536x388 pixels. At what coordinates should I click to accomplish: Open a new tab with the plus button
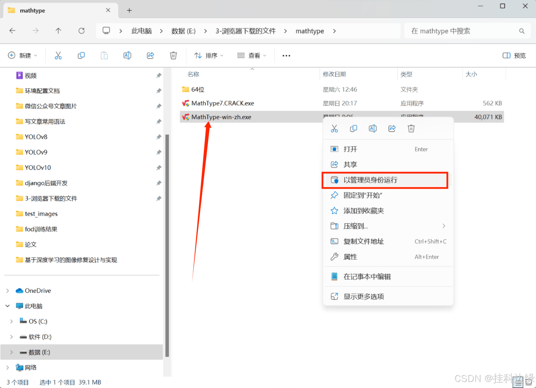point(129,10)
